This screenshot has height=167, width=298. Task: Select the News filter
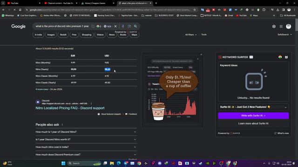112,35
